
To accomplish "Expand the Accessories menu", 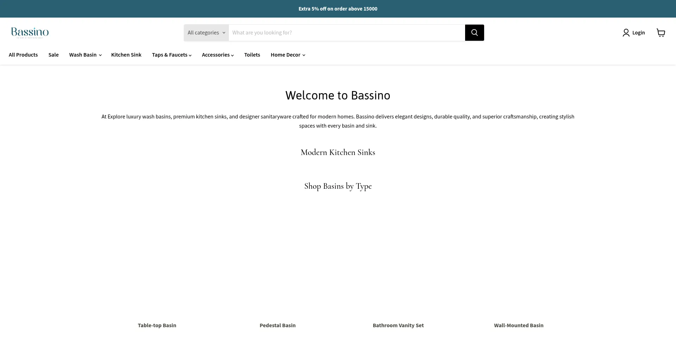I will coord(218,55).
